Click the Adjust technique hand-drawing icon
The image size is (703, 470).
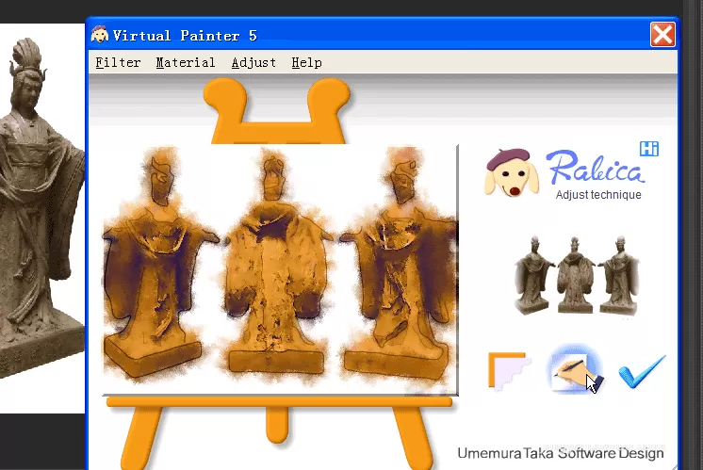pyautogui.click(x=575, y=369)
